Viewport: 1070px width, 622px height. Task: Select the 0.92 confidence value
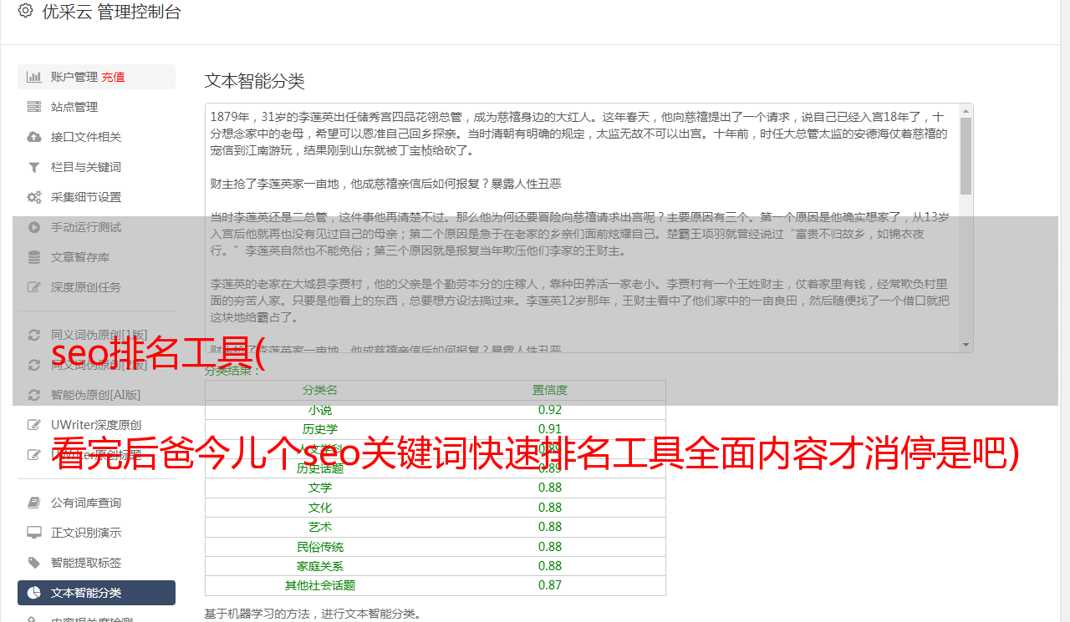point(550,410)
